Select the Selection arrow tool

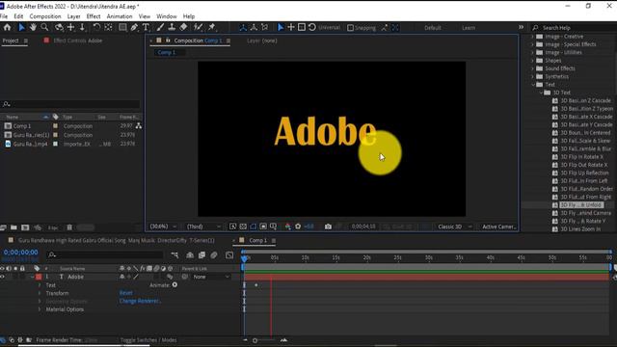(21, 27)
